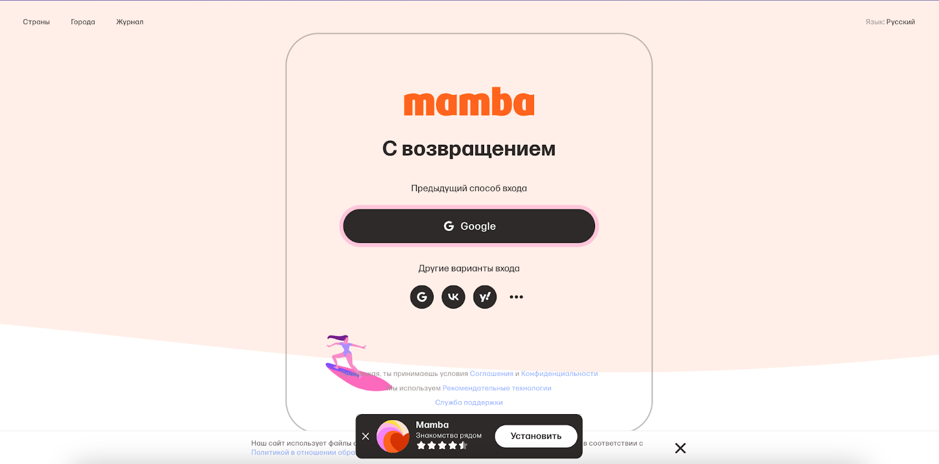
Task: Open Рекомендательные технологии link
Action: tap(497, 388)
